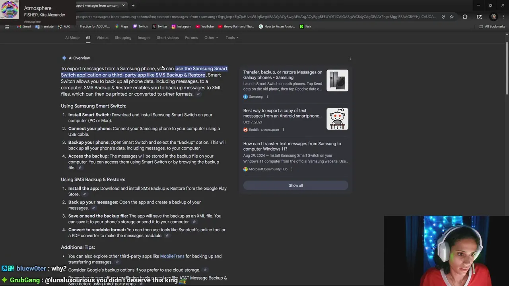The image size is (509, 286).
Task: Click source link icon after 'Google Play Store.'
Action: coord(84,195)
